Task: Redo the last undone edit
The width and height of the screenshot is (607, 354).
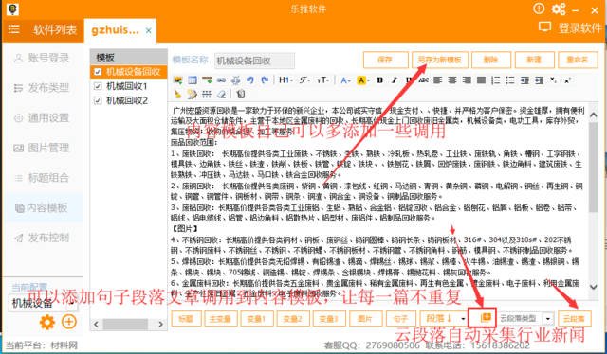Action: (265, 80)
